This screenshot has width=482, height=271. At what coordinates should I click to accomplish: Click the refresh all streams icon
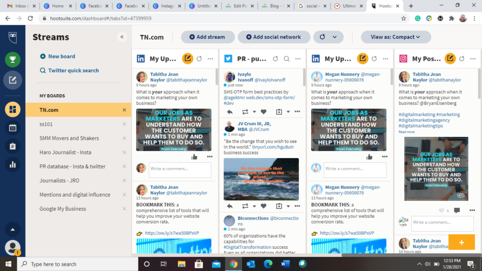pos(322,37)
